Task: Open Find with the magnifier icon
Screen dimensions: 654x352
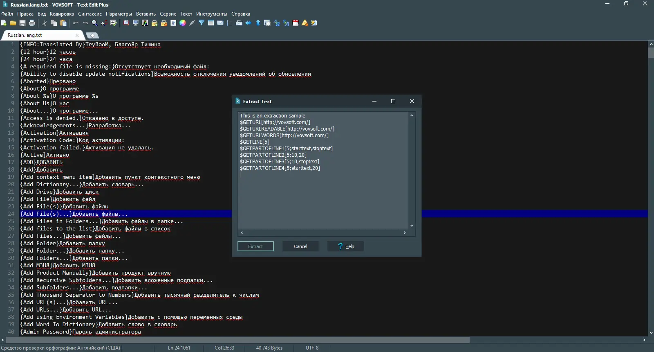Action: pos(95,23)
